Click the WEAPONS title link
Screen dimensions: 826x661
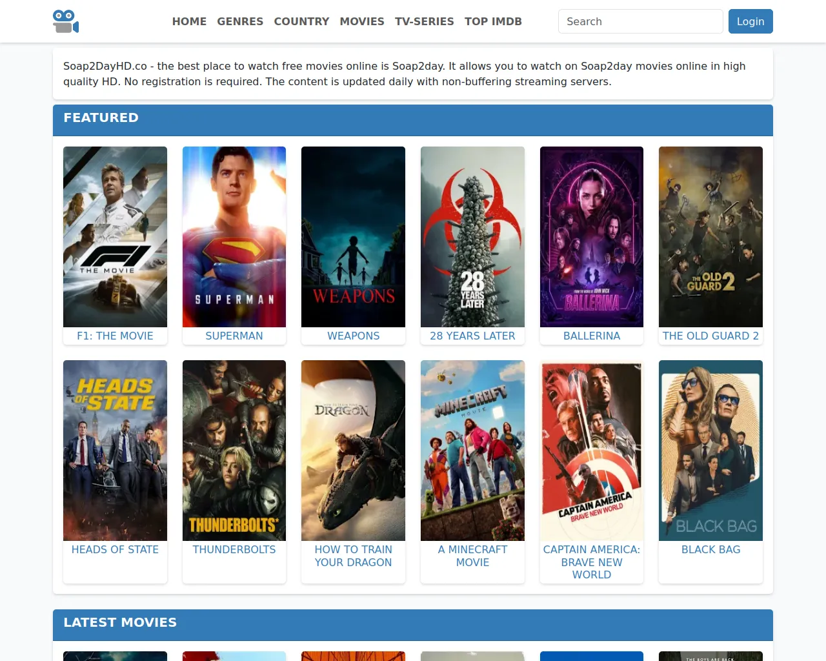click(x=353, y=336)
